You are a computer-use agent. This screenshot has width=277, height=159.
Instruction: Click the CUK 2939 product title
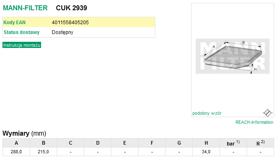pos(72,8)
